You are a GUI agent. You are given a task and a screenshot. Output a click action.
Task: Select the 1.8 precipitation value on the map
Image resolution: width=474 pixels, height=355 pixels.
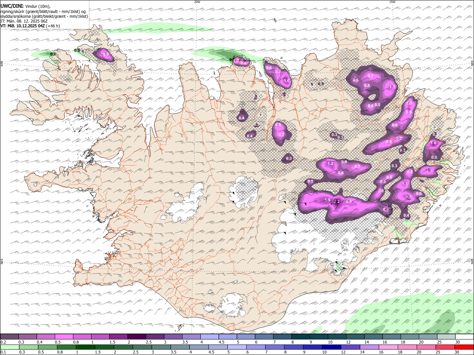[x=434, y=143]
